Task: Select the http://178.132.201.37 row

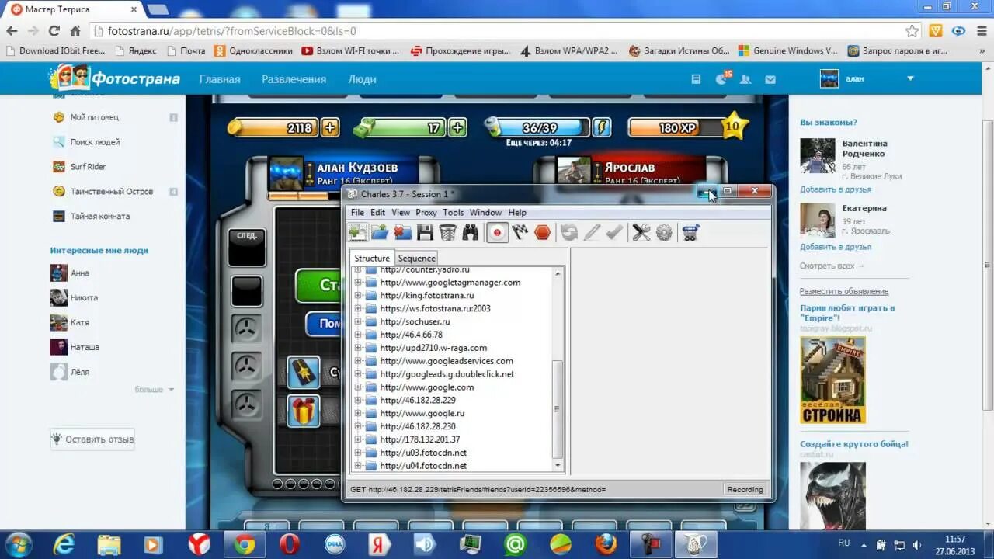Action: (x=419, y=439)
